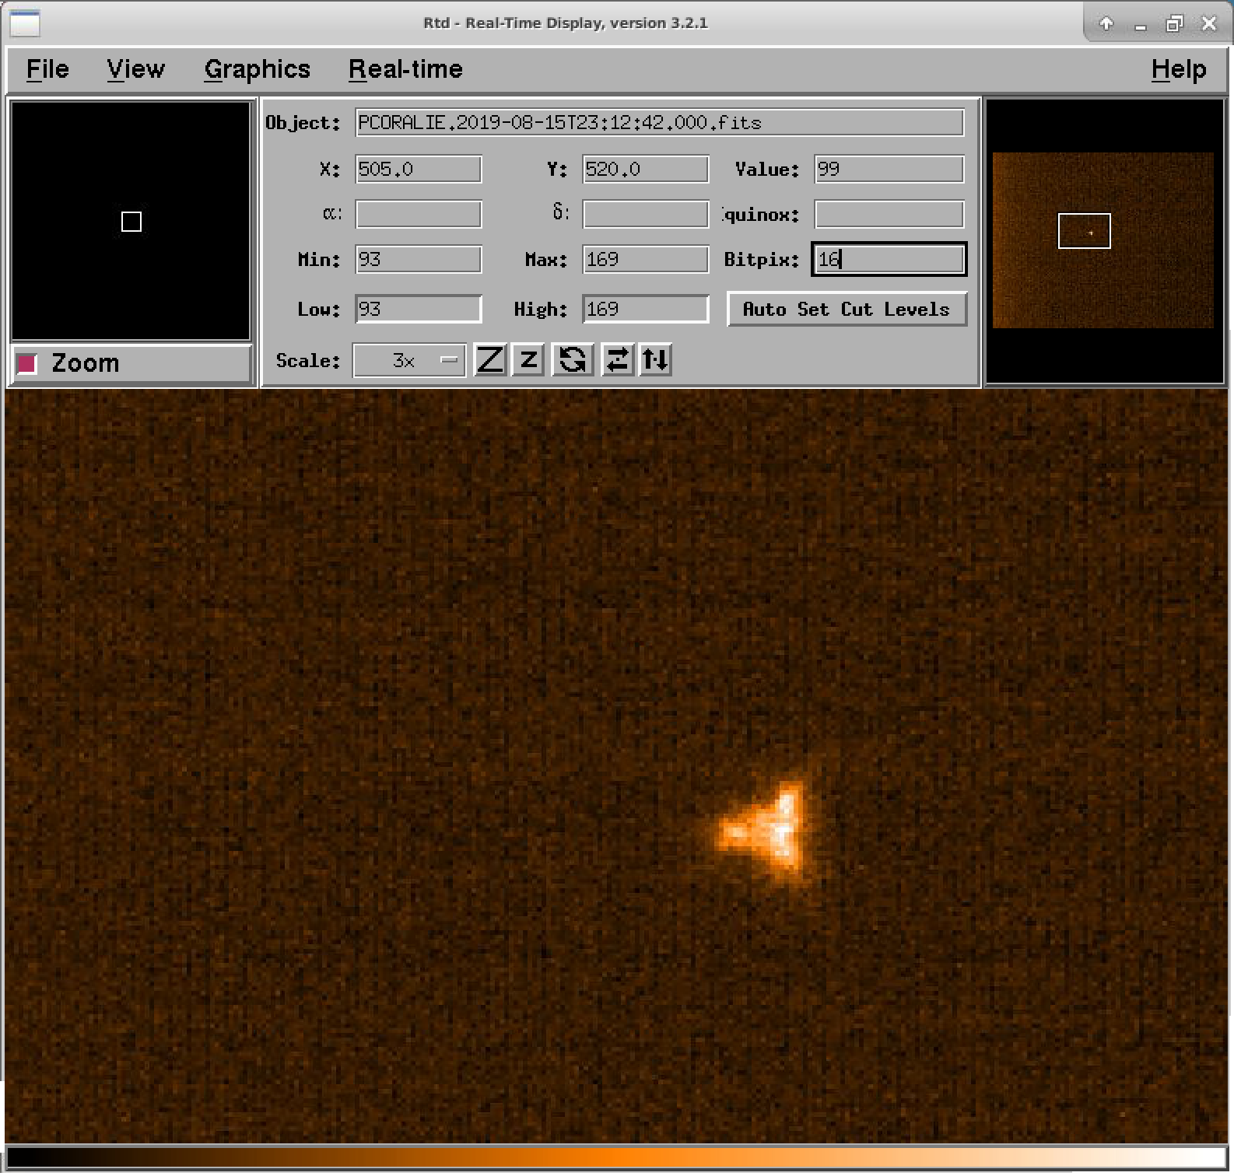Viewport: 1234px width, 1176px height.
Task: Maximize the Rtd window
Action: (1174, 24)
